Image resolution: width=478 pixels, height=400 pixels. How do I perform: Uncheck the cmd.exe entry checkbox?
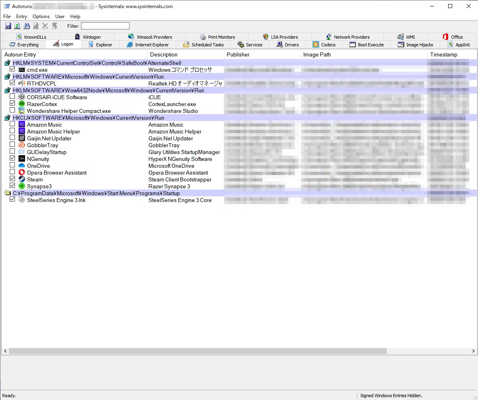12,69
